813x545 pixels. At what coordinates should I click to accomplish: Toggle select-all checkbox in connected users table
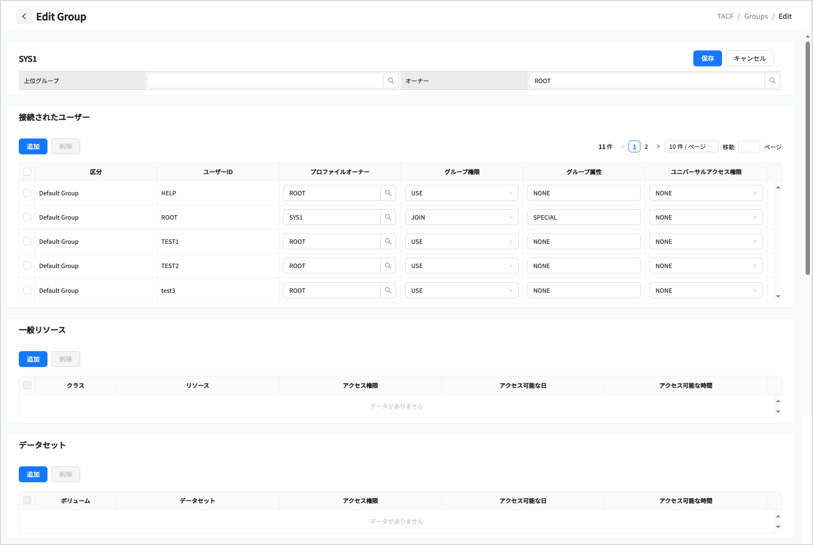click(27, 172)
